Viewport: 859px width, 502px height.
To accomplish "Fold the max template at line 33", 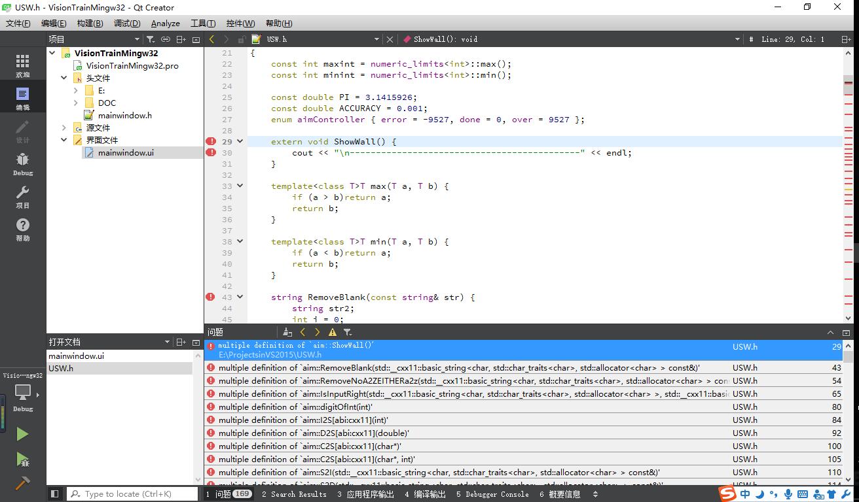I will point(240,186).
